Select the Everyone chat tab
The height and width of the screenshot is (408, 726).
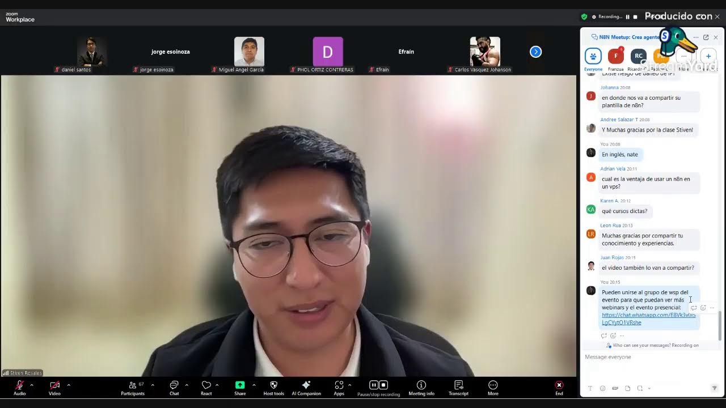click(x=593, y=59)
